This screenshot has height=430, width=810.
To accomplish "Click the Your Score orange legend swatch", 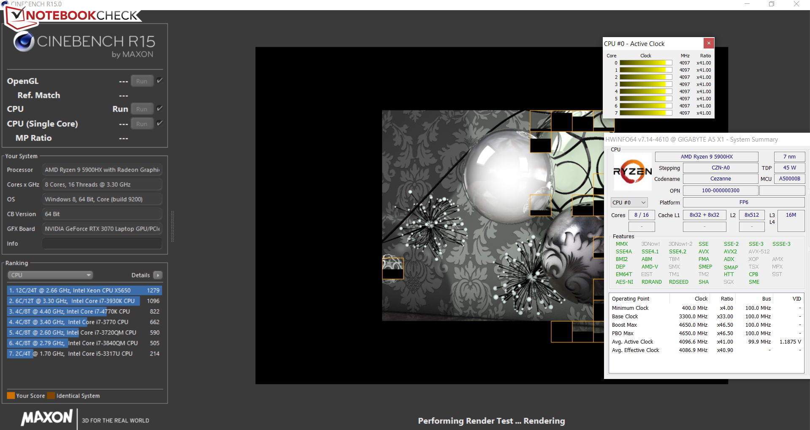I will point(11,395).
